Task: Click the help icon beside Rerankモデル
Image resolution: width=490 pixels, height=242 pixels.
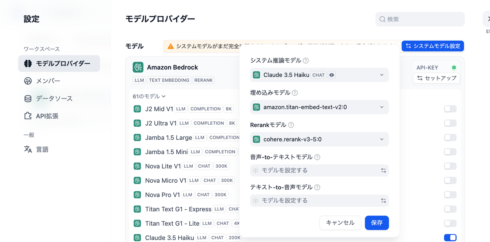Action: (291, 125)
